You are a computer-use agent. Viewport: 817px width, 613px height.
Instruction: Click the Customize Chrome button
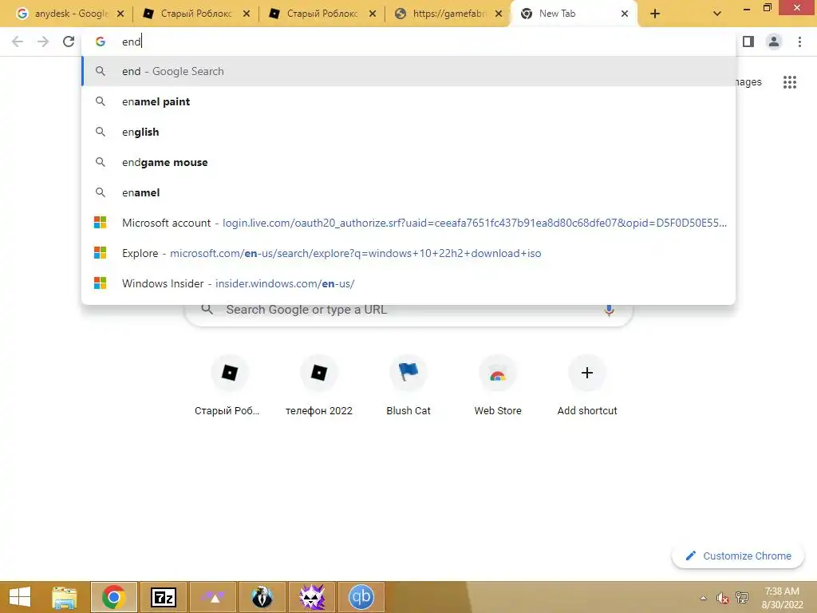(738, 556)
